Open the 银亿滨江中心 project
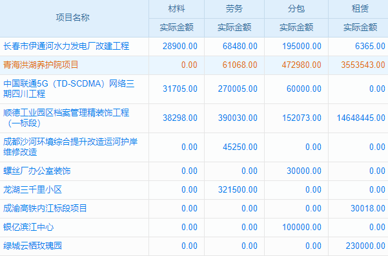 (28, 227)
